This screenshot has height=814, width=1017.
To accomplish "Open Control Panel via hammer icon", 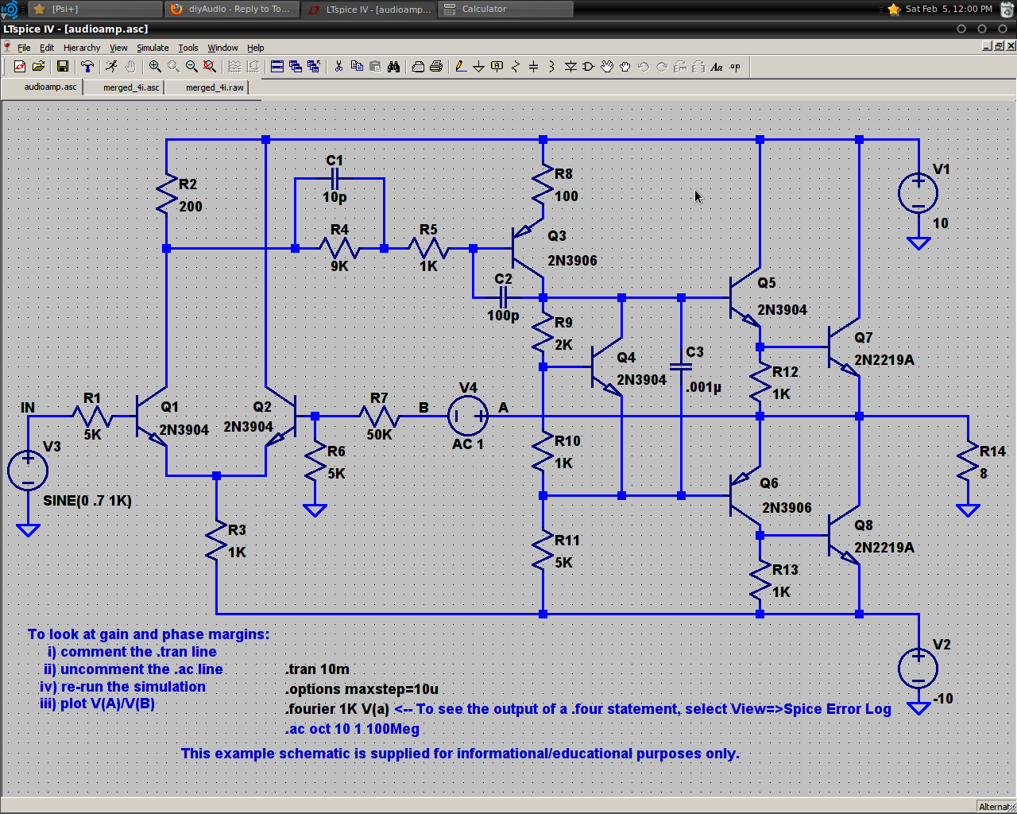I will pyautogui.click(x=87, y=67).
